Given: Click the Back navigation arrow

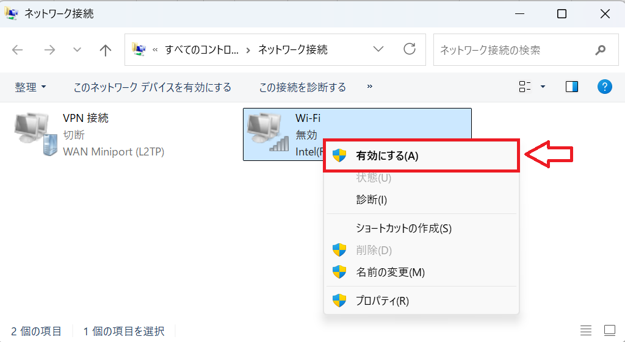Looking at the screenshot, I should tap(17, 50).
